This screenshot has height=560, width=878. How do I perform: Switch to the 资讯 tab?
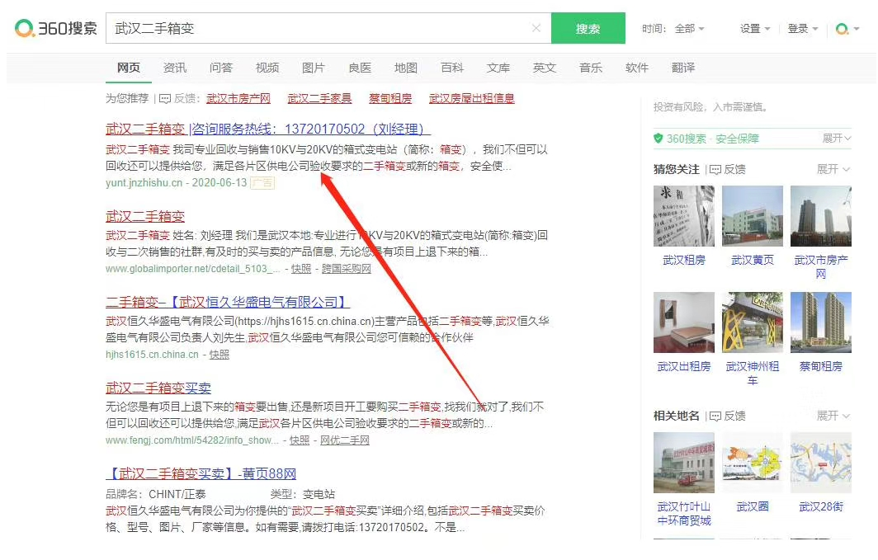[175, 68]
